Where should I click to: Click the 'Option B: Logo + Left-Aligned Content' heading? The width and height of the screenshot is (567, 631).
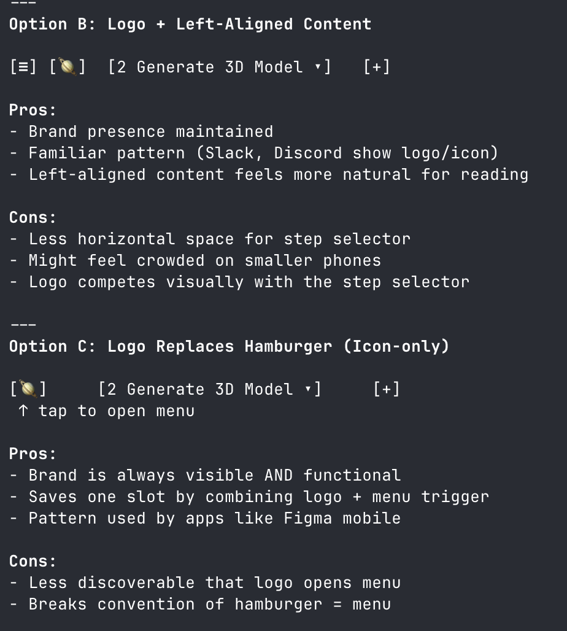[190, 25]
